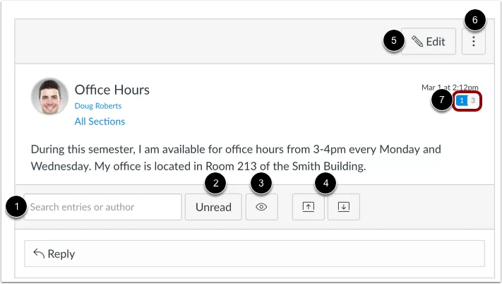The width and height of the screenshot is (502, 284).
Task: Click the pencil icon on Edit
Action: [x=417, y=42]
